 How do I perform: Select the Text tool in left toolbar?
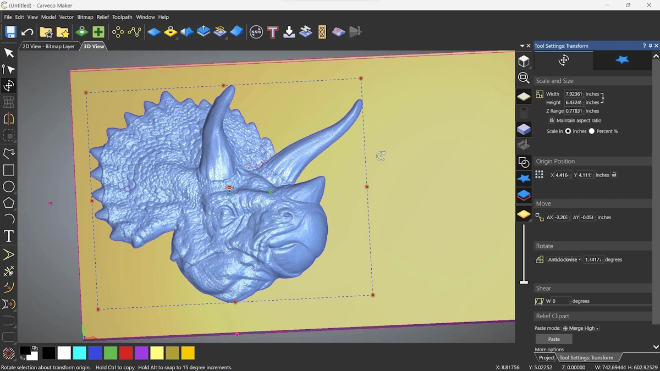pyautogui.click(x=9, y=236)
